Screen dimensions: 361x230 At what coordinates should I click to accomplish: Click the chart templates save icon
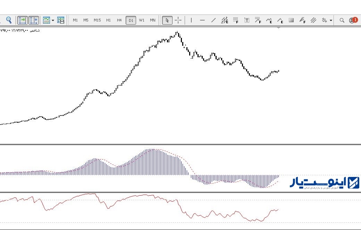point(61,20)
